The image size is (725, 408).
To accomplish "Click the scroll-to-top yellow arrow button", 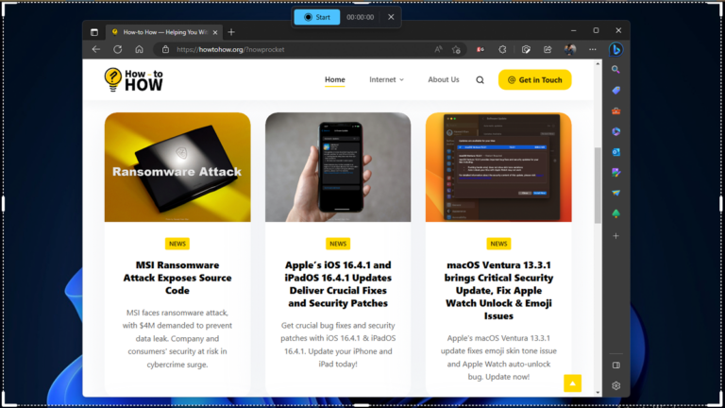I will [x=571, y=382].
